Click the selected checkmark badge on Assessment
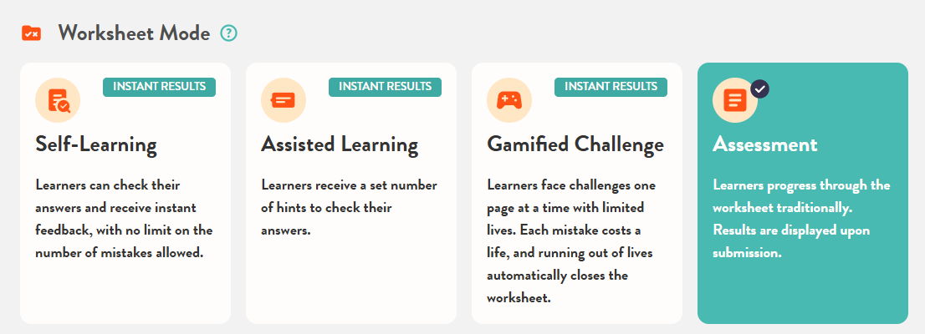Screen dimensions: 925x334 tap(760, 89)
